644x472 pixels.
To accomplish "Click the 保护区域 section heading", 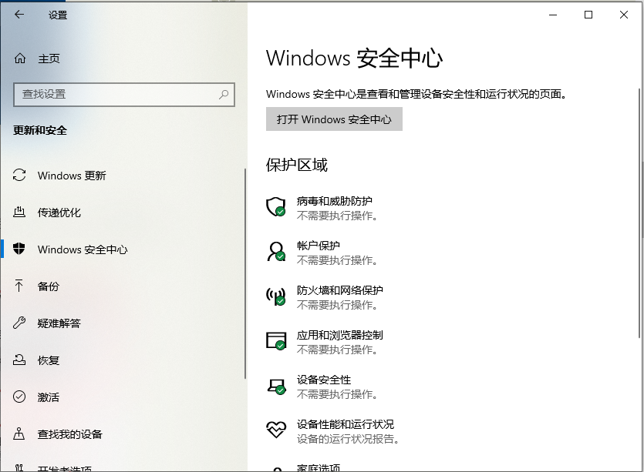I will (296, 166).
